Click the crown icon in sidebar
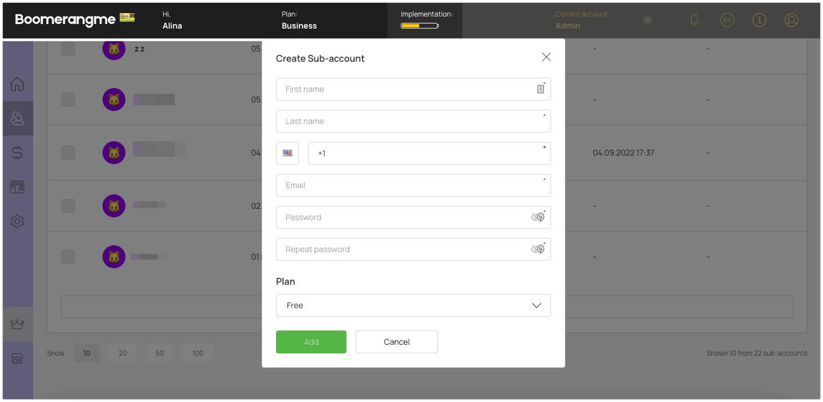Image resolution: width=823 pixels, height=402 pixels. [17, 324]
